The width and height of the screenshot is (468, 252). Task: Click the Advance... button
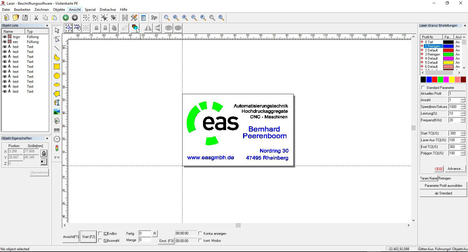point(455,169)
